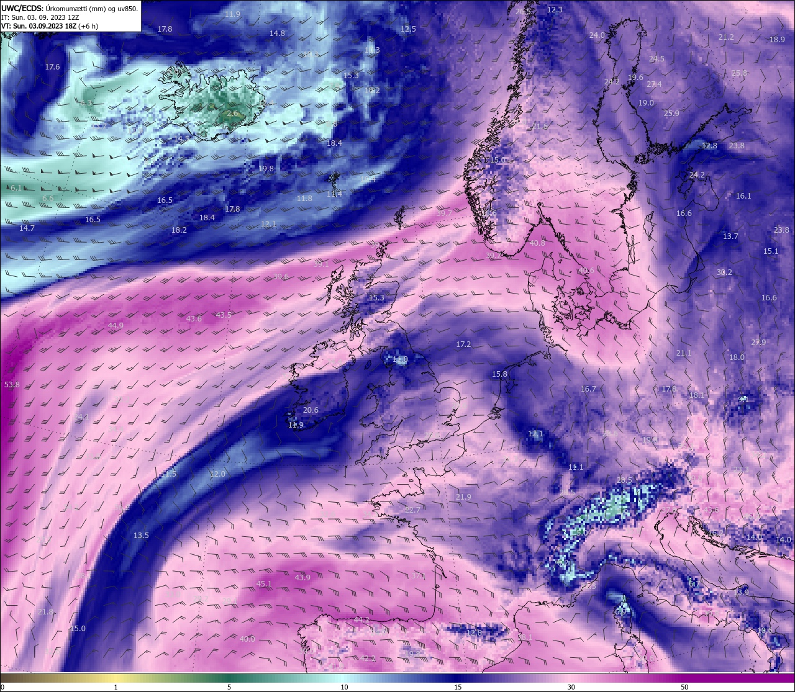The width and height of the screenshot is (795, 692).
Task: Click the 12.5 value on the map
Action: click(x=408, y=29)
